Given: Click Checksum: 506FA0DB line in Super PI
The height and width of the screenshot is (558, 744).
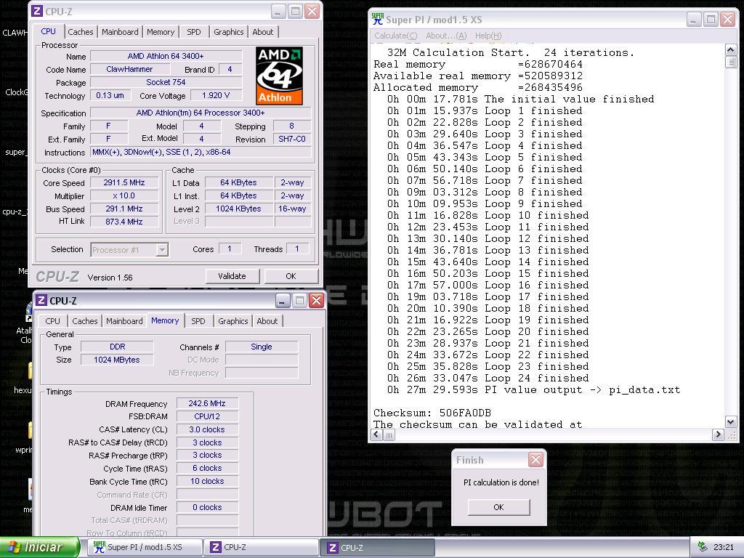Looking at the screenshot, I should pyautogui.click(x=432, y=413).
